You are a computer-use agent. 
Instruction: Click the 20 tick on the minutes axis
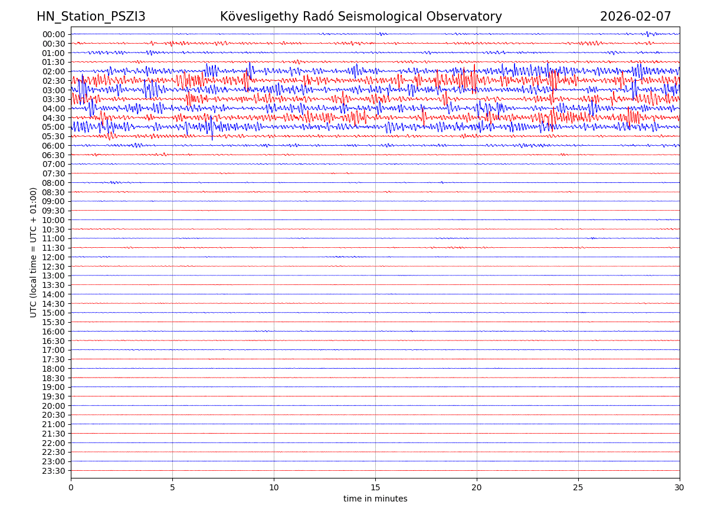click(477, 488)
